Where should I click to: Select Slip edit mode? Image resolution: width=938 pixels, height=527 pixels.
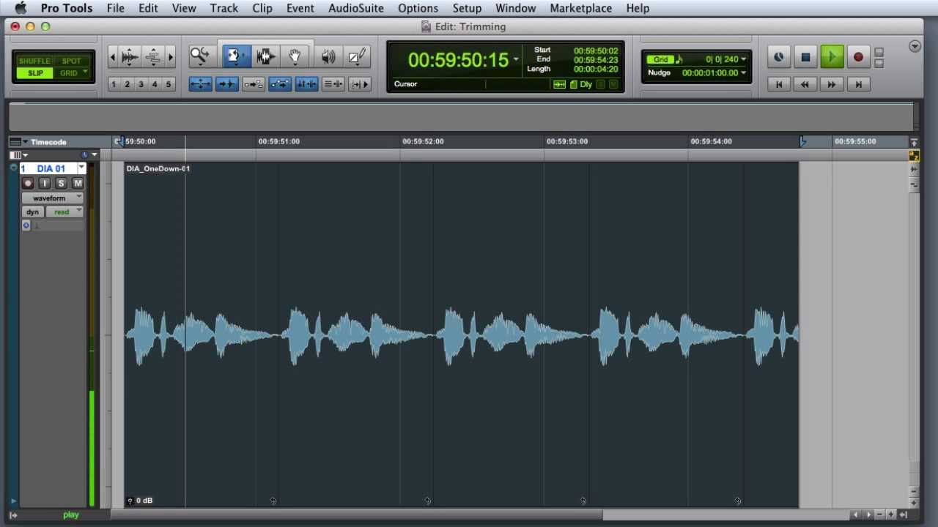click(x=34, y=73)
